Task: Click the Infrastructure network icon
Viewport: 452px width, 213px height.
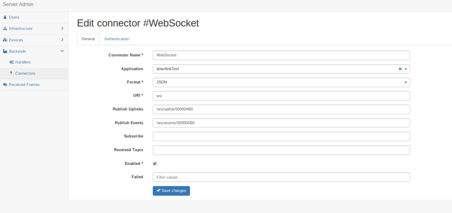Action: point(5,28)
